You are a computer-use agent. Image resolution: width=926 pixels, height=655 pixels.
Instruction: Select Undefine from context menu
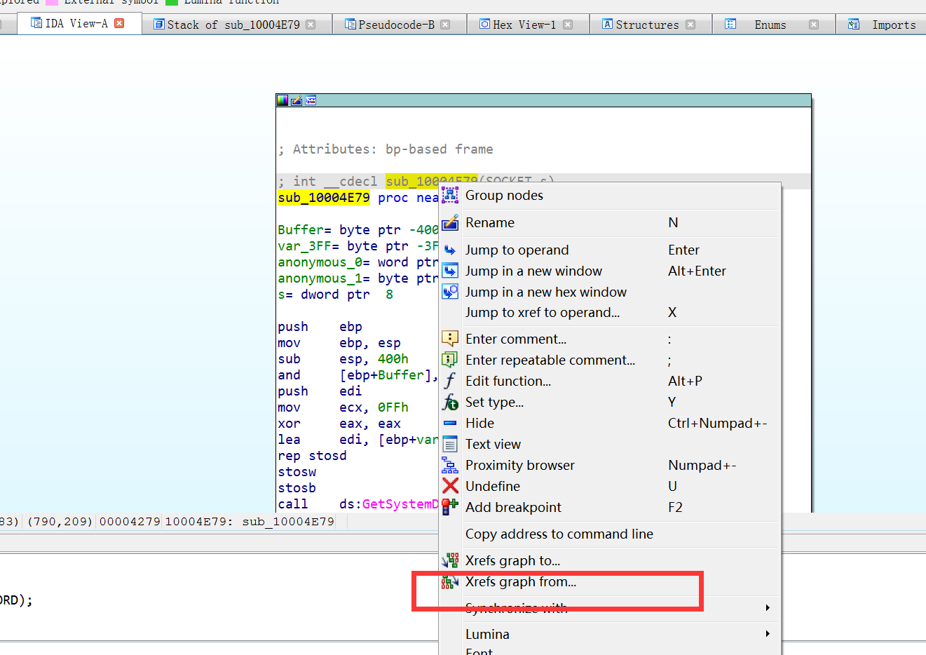click(609, 487)
